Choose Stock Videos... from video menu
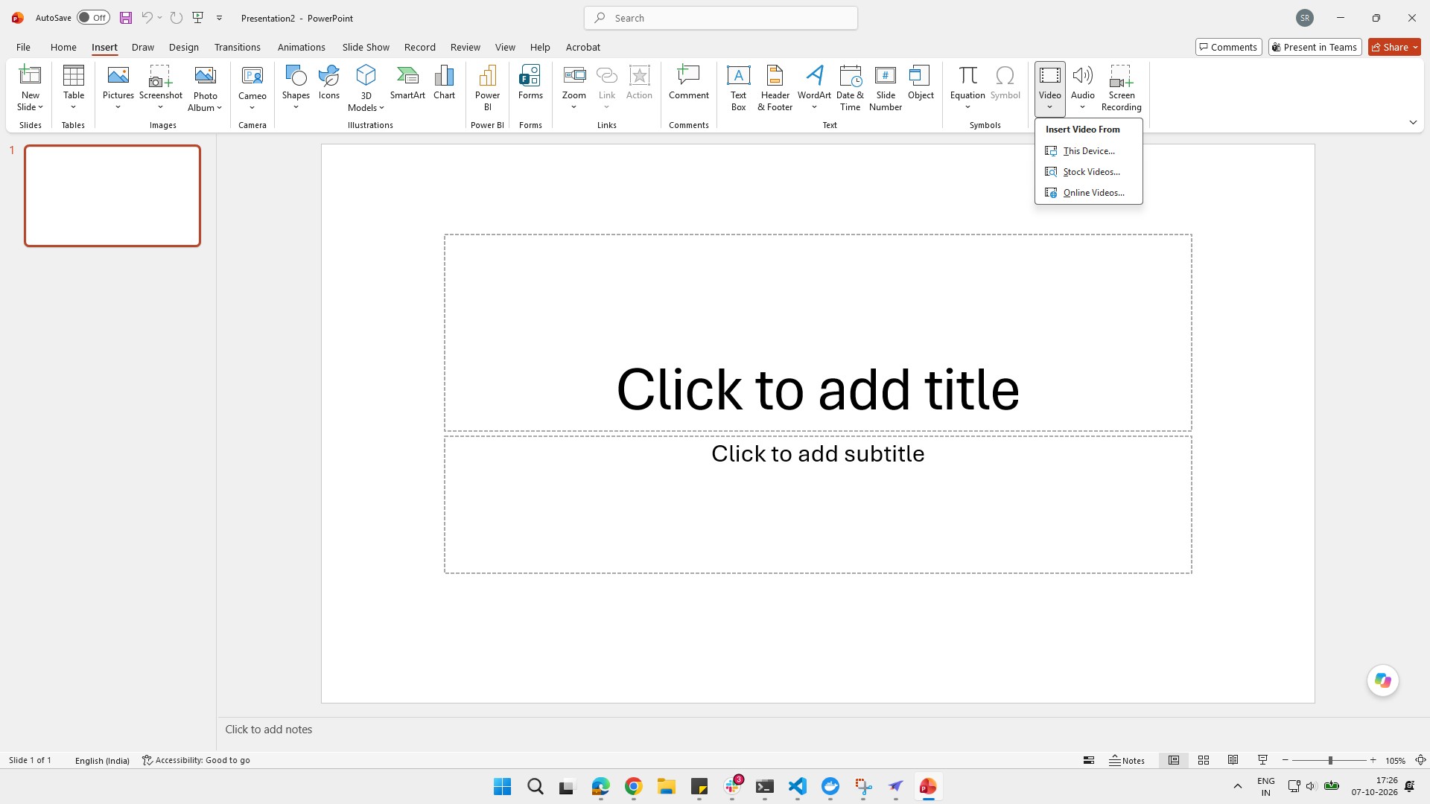Viewport: 1430px width, 804px height. click(1088, 172)
